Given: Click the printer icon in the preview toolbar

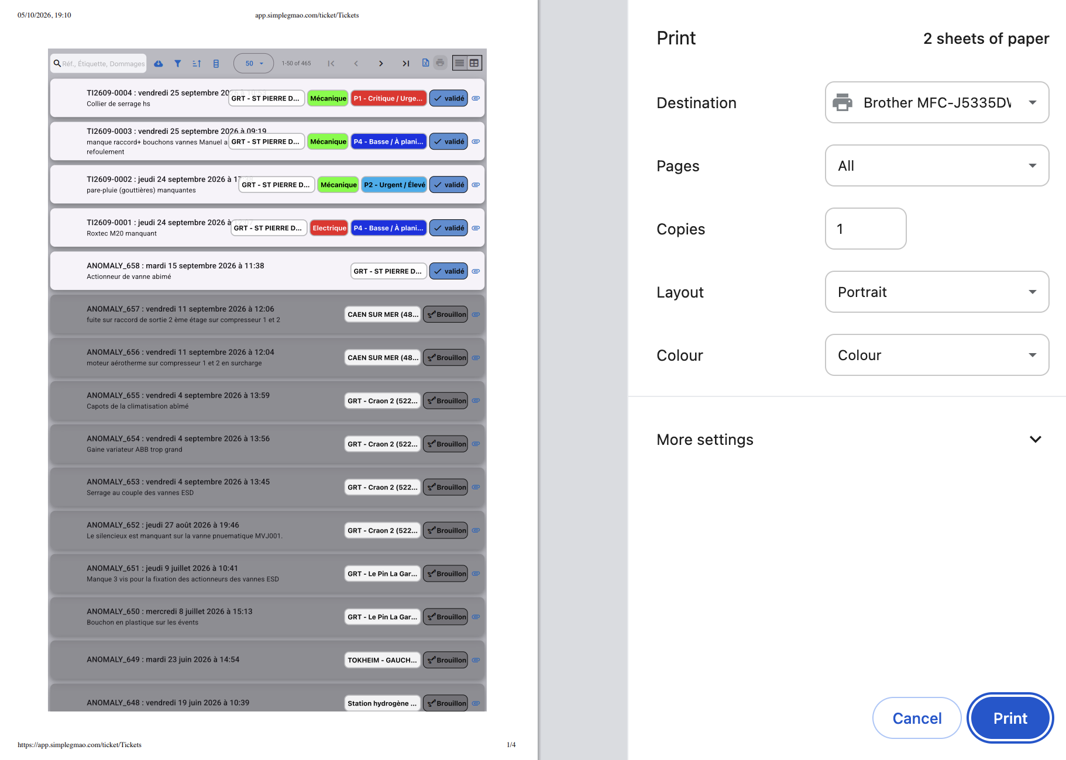Looking at the screenshot, I should [x=440, y=63].
